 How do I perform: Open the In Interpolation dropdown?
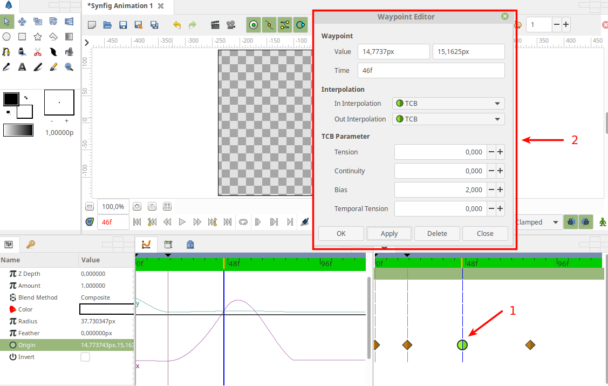(448, 103)
